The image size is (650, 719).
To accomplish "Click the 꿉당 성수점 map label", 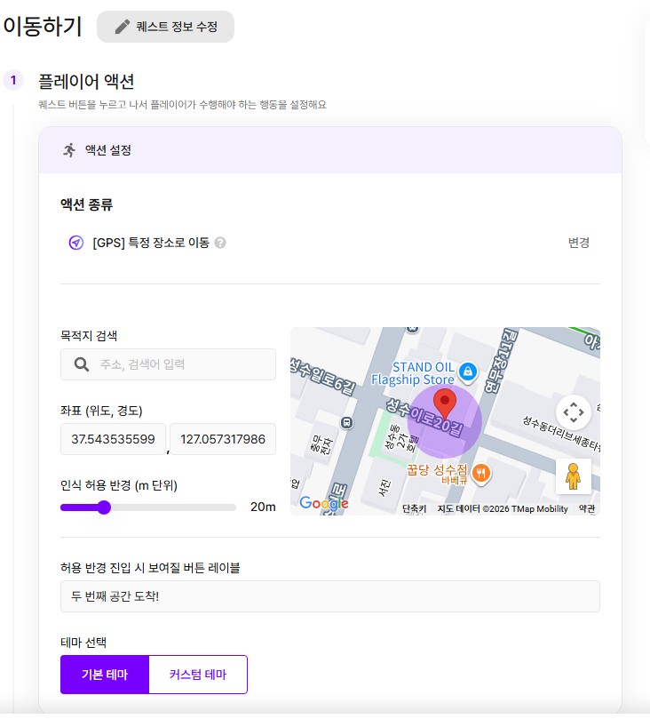I will click(x=437, y=474).
